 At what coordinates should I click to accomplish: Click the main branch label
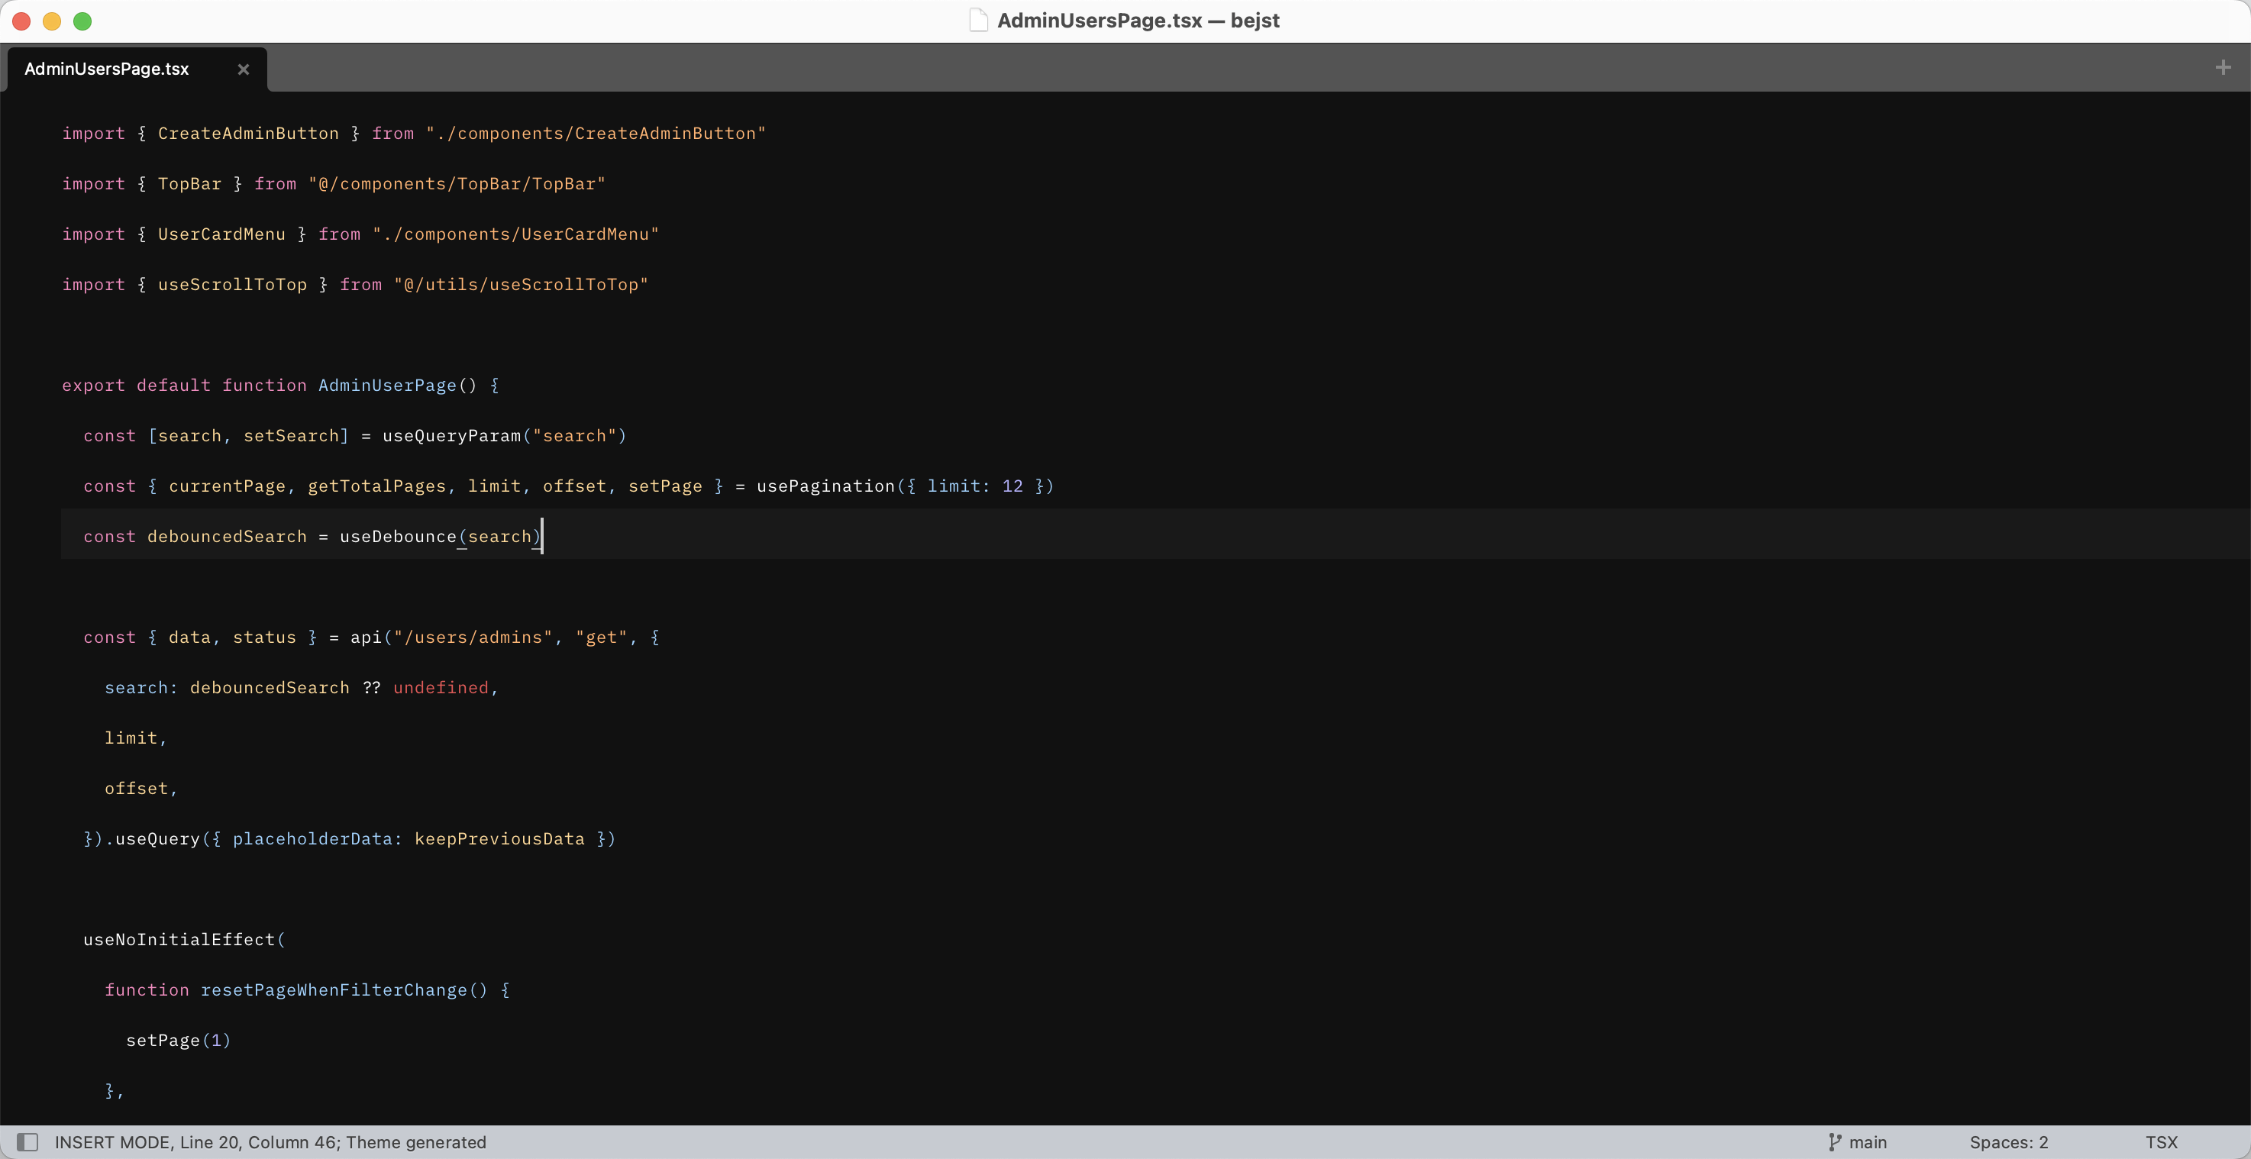click(x=1868, y=1141)
